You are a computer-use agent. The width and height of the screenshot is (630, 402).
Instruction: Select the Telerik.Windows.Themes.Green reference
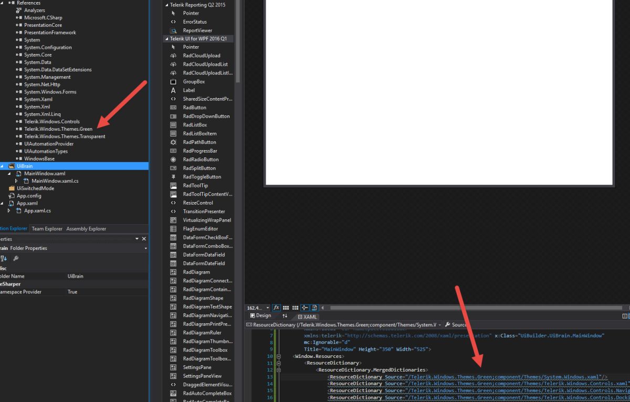[x=58, y=129]
